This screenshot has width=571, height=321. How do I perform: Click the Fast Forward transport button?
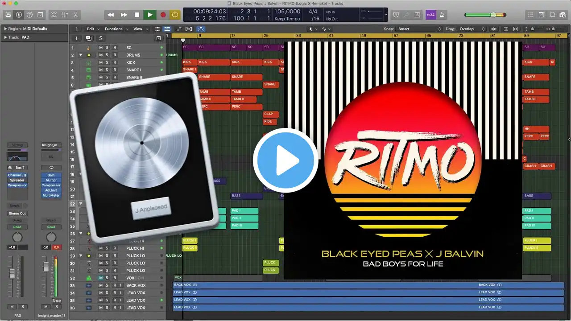pos(124,15)
